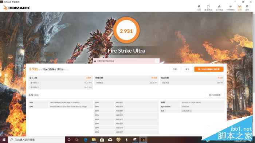This screenshot has height=143, width=255.
Task: Click the orange compare results online button
Action: pyautogui.click(x=209, y=69)
